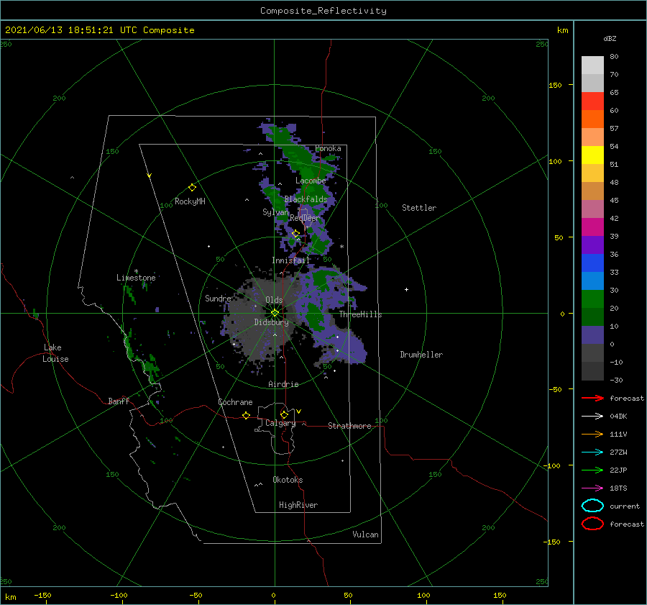This screenshot has width=647, height=605.
Task: Select the purple swatch between 10 and 0 dBZ
Action: click(x=592, y=335)
